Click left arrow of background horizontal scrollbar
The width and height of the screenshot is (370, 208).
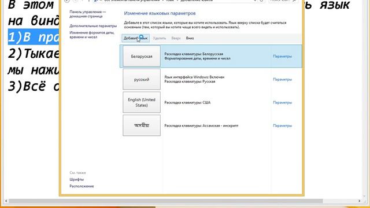point(6,201)
